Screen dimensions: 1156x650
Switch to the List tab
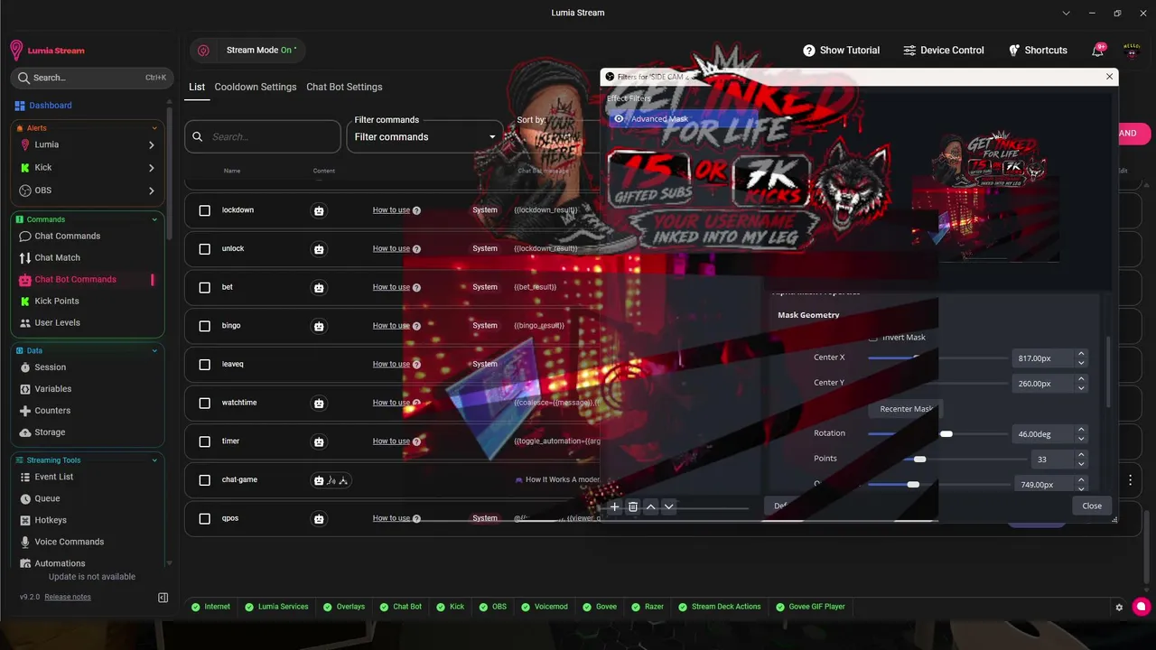pyautogui.click(x=197, y=88)
